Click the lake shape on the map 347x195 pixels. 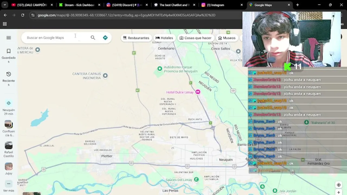40,118
